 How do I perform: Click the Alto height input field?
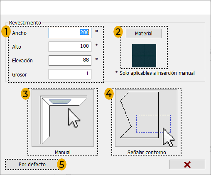coord(70,47)
